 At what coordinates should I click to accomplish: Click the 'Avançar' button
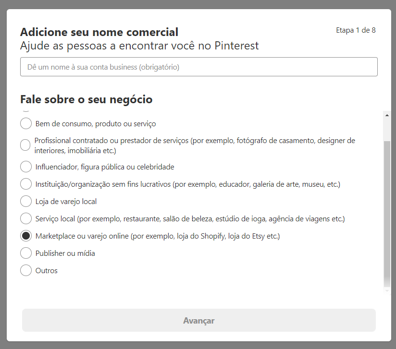199,320
